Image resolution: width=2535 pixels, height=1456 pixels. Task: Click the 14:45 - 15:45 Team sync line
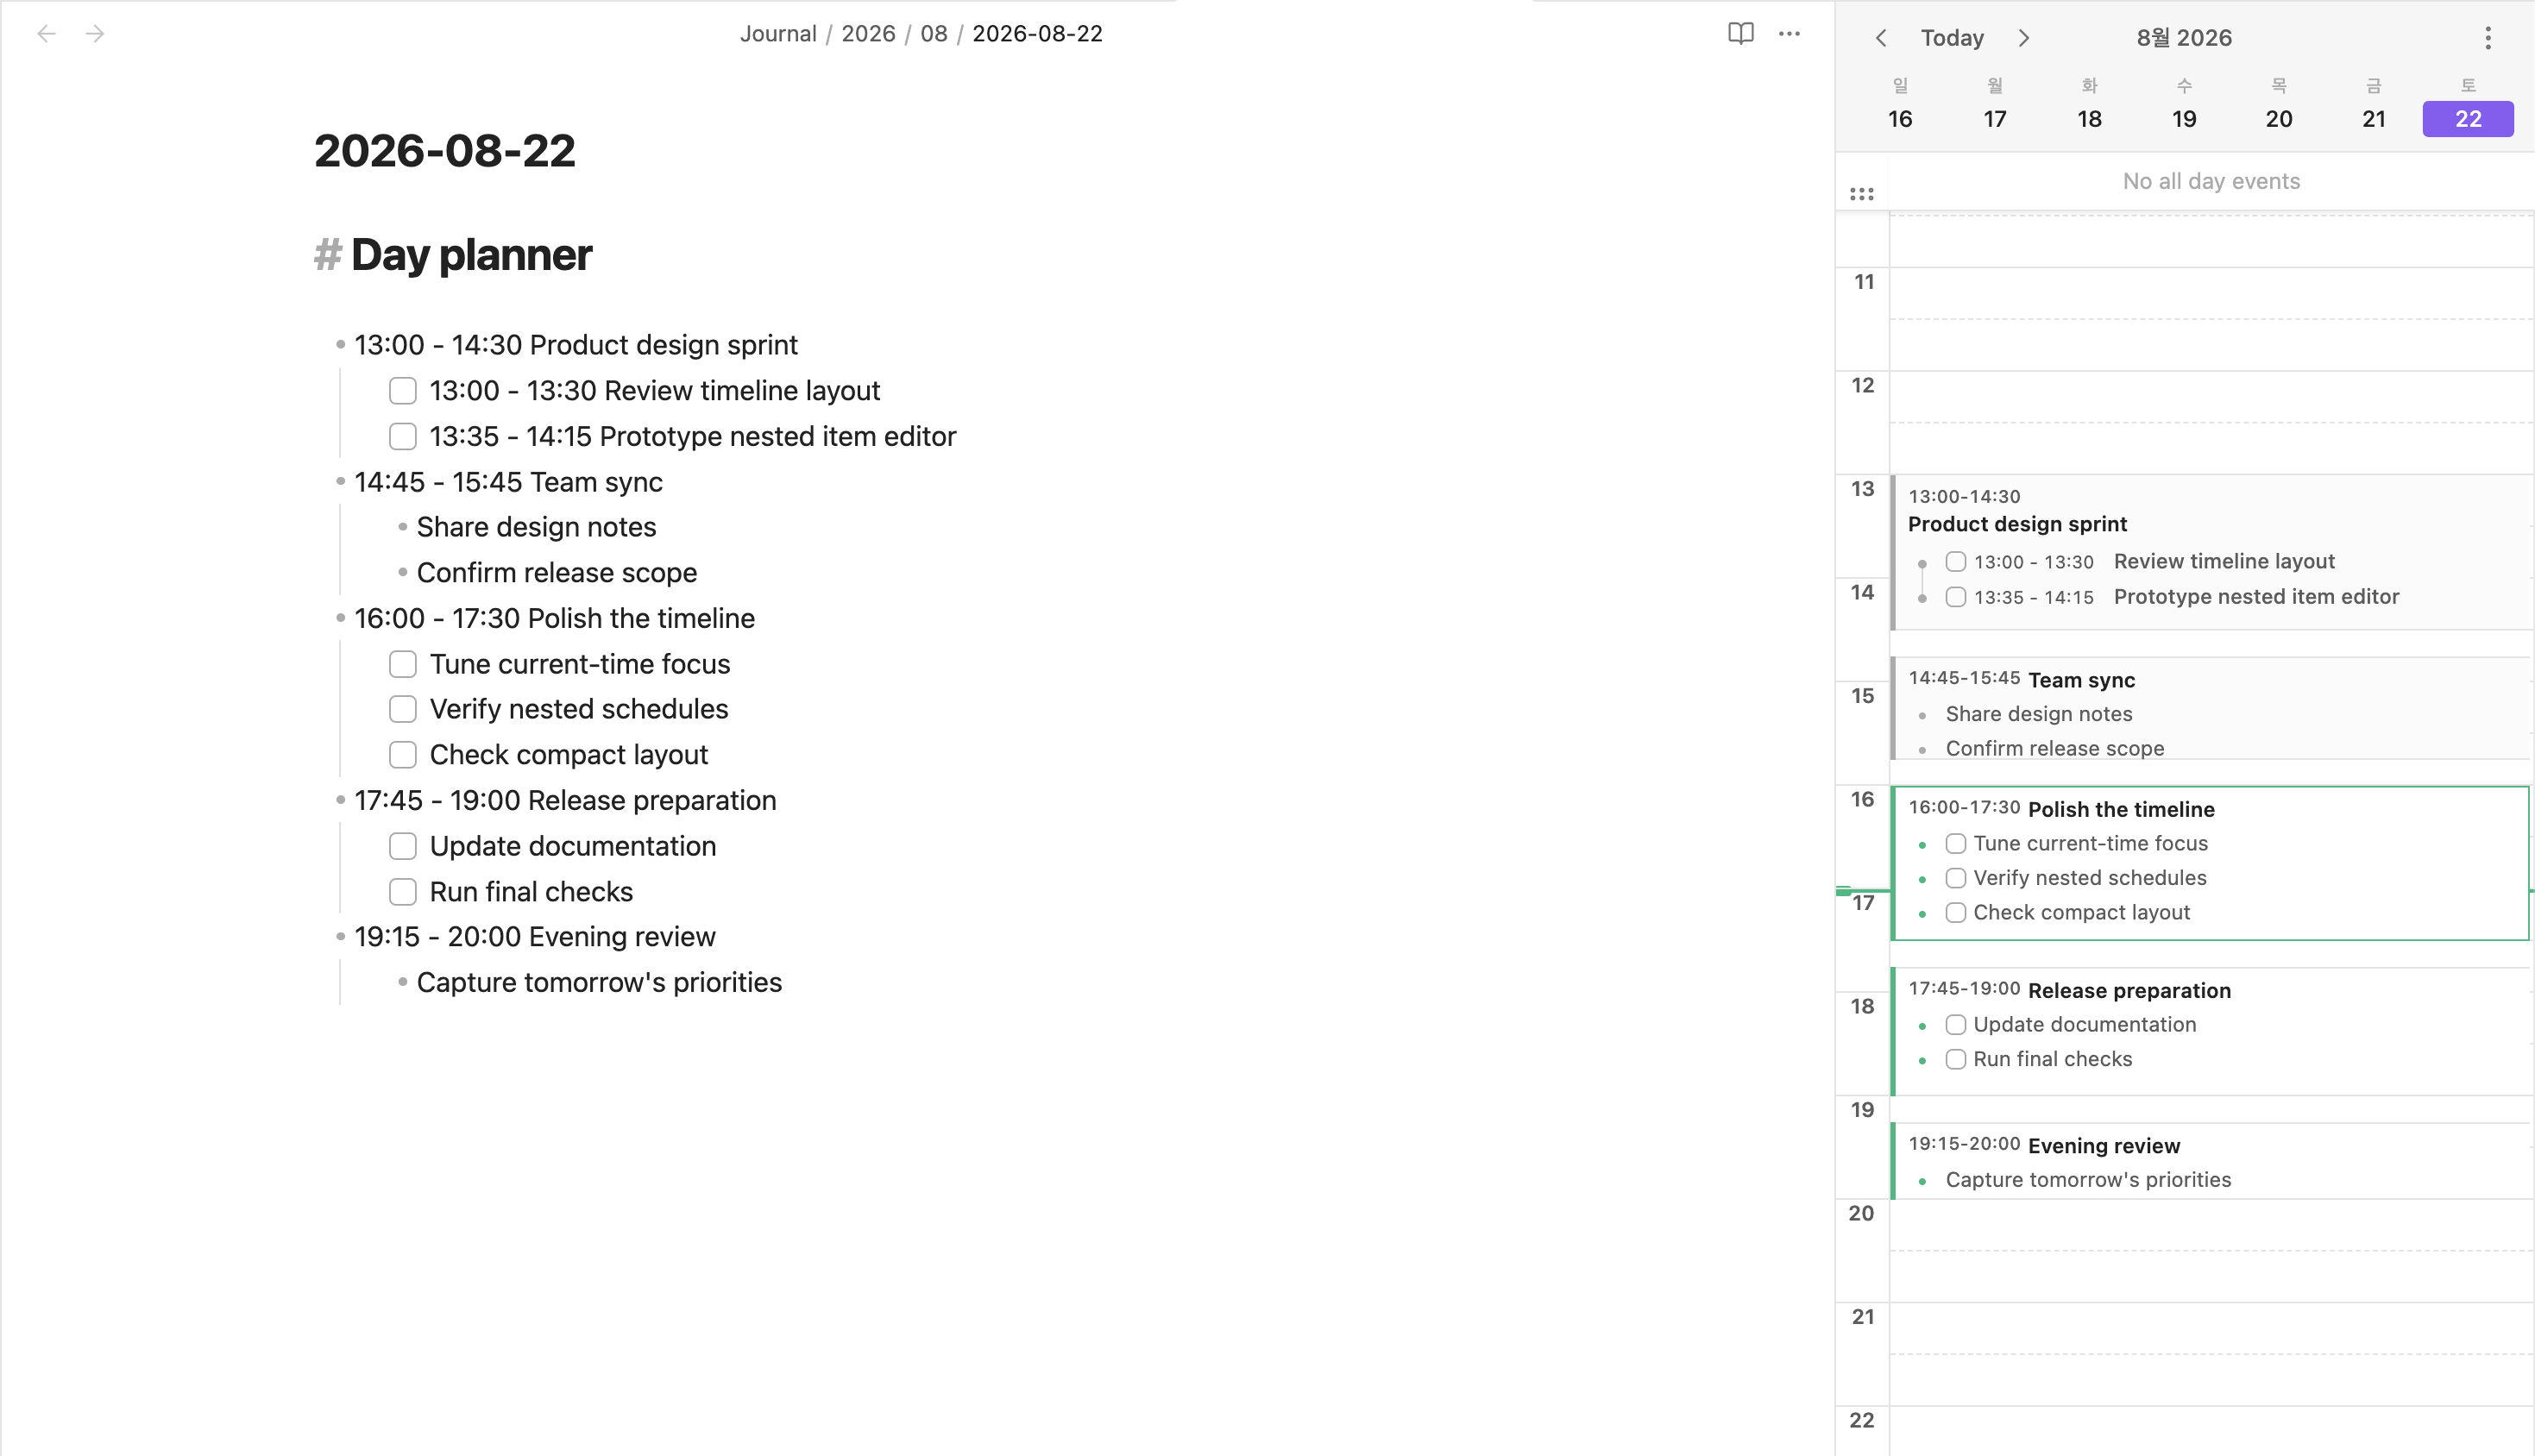tap(508, 482)
